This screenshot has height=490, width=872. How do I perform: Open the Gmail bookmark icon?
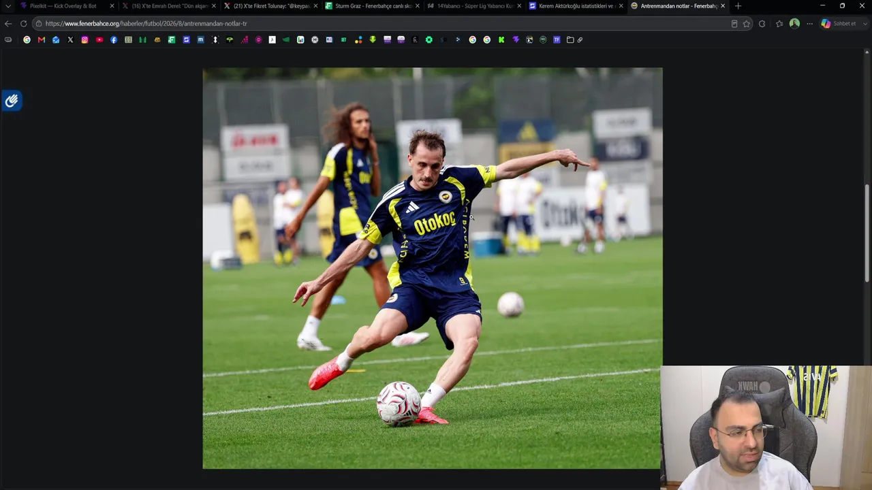[x=42, y=39]
